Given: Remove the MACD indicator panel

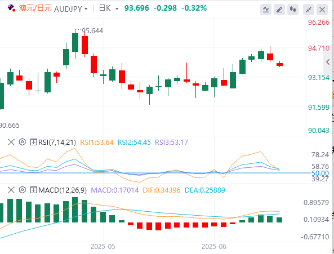Looking at the screenshot, I should tap(11, 190).
